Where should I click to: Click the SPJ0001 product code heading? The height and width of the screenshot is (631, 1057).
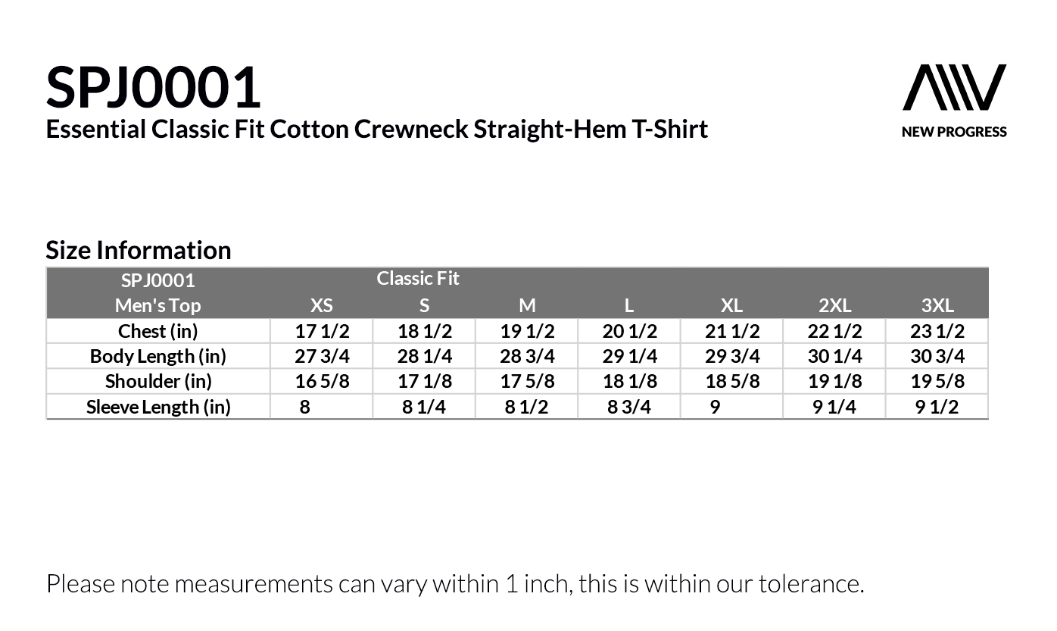153,87
